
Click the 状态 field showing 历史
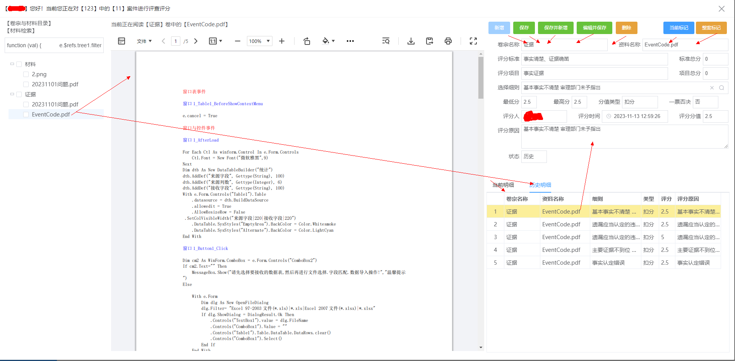[x=534, y=157]
